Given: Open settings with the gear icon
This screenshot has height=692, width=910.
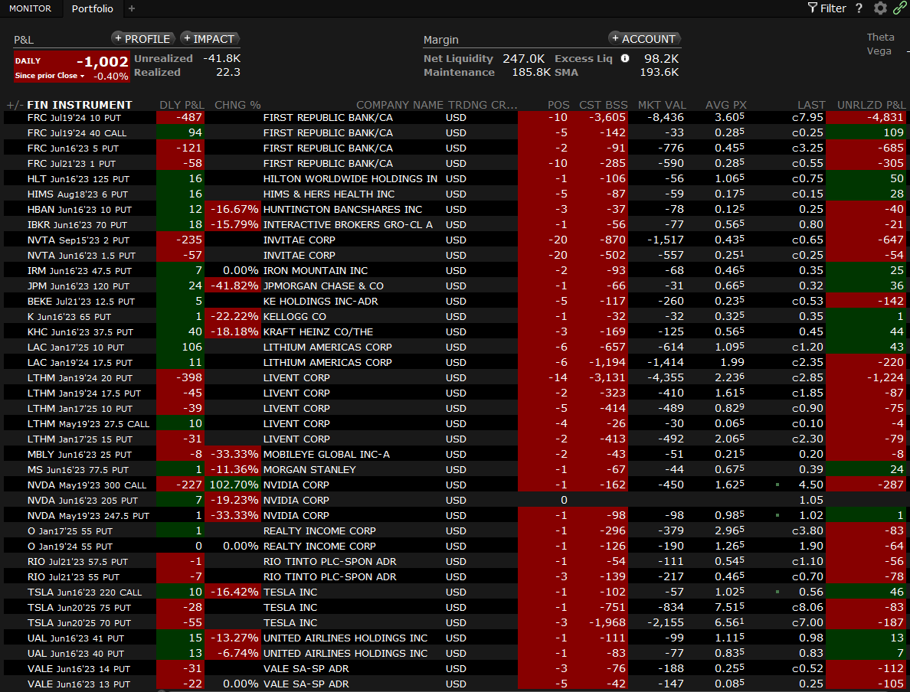Looking at the screenshot, I should click(880, 8).
